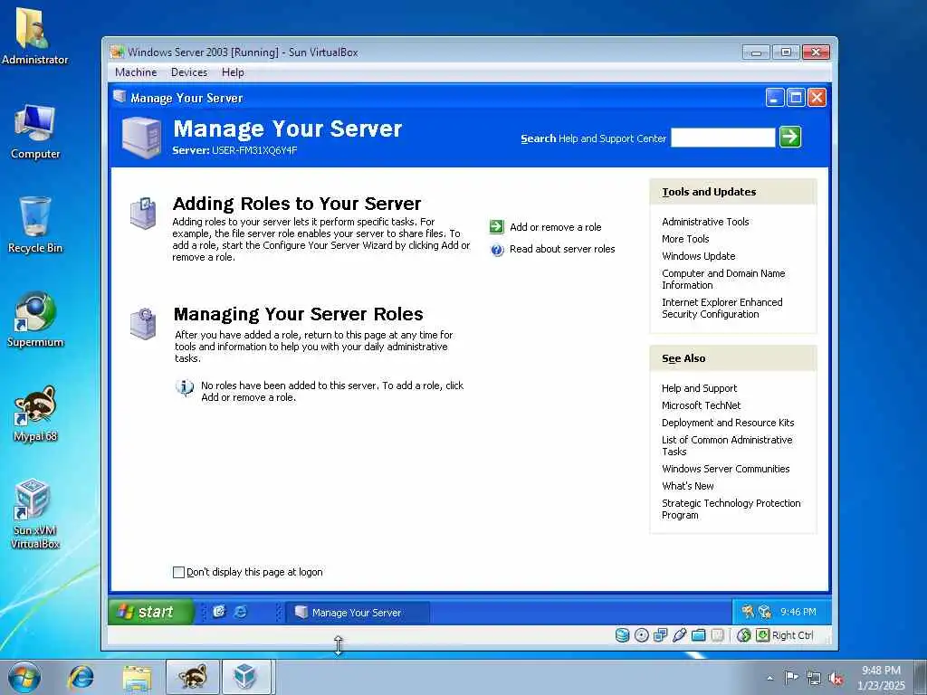The height and width of the screenshot is (695, 927).
Task: Open the VirtualBox Help menu
Action: [233, 72]
